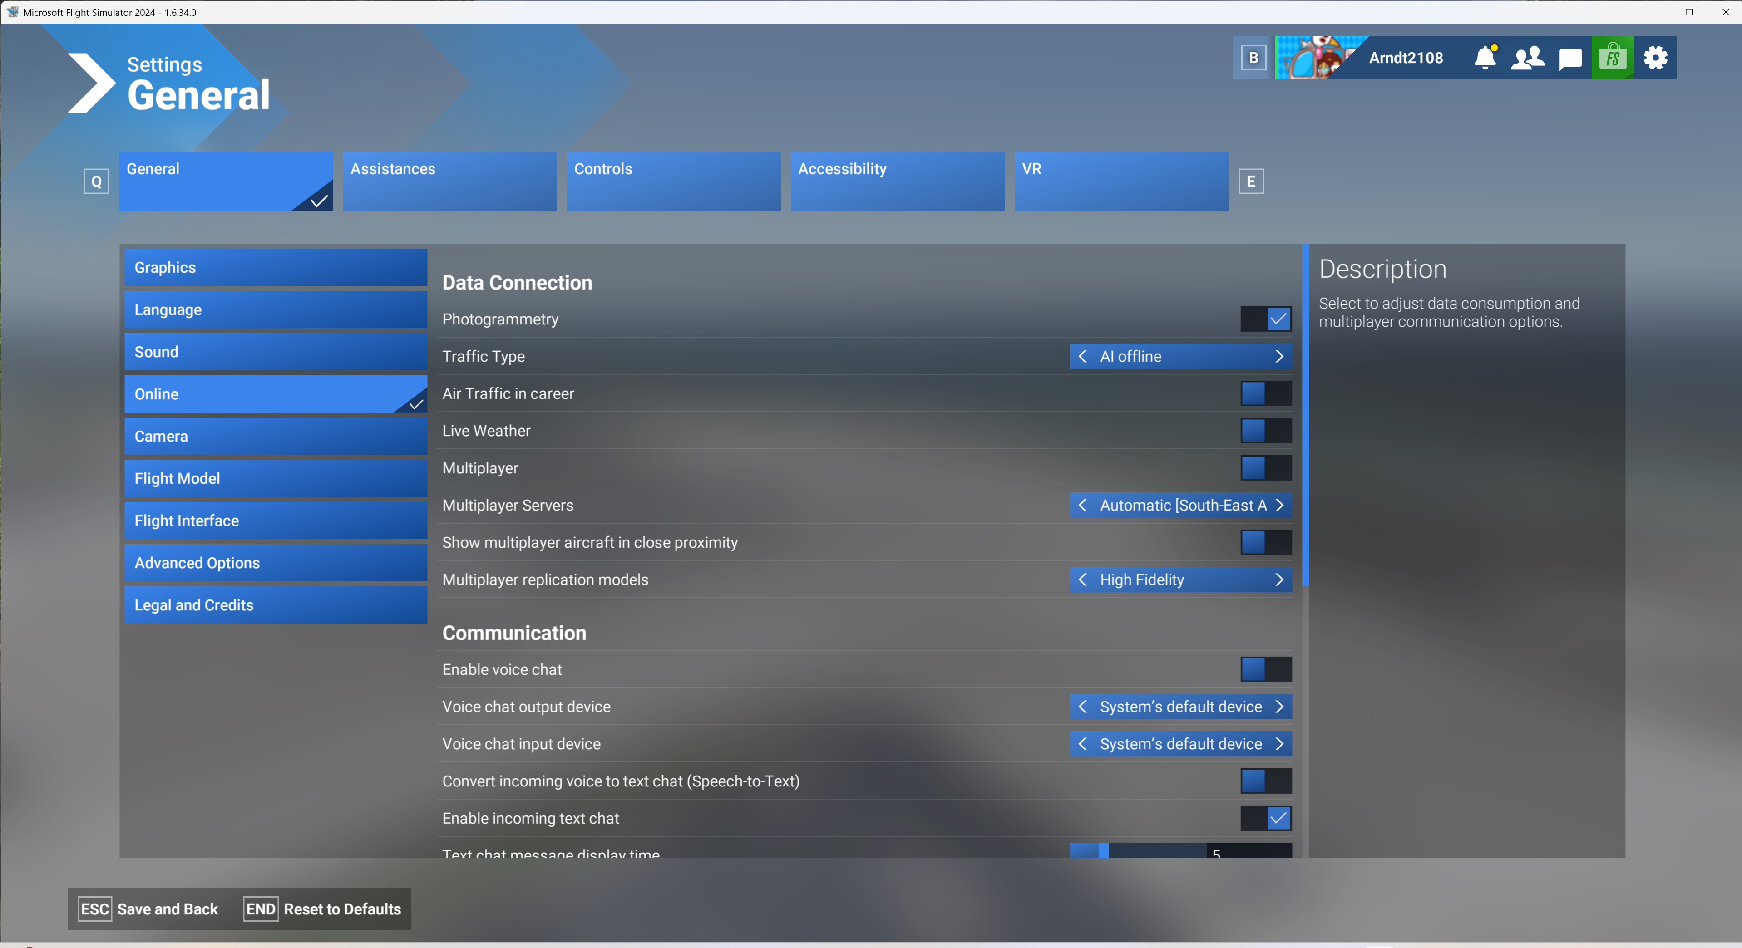Open notifications via the bell icon
The image size is (1742, 948).
(1485, 58)
